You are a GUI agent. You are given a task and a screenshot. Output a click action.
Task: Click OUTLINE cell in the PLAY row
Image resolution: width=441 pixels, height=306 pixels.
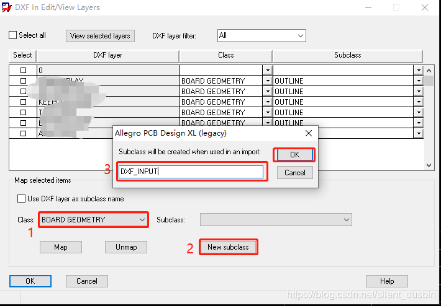pyautogui.click(x=343, y=81)
